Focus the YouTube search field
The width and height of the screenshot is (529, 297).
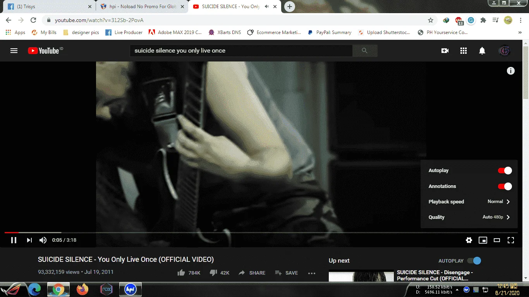pos(241,51)
